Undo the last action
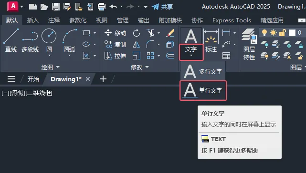The image size is (306, 173). point(113,7)
